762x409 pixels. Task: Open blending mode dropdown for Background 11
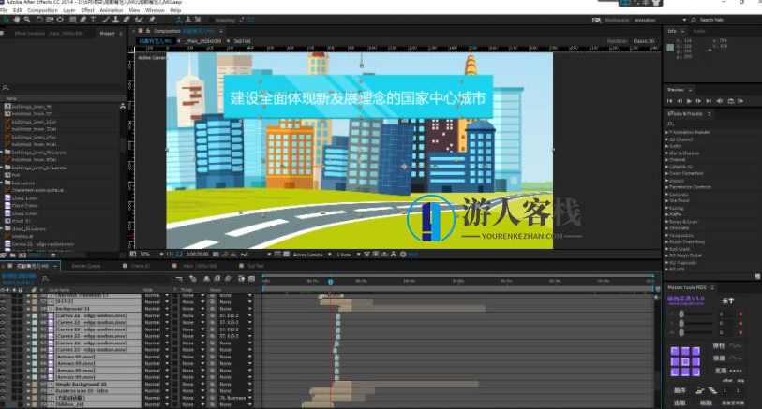tap(156, 309)
